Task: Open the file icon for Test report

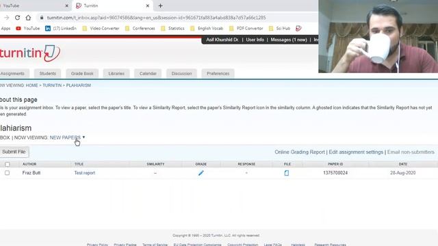Action: pos(287,173)
